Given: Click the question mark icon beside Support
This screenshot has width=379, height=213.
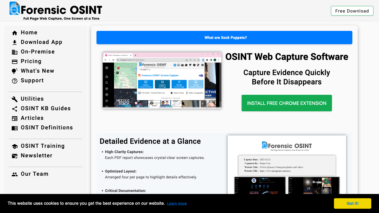Looking at the screenshot, I should coord(15,81).
